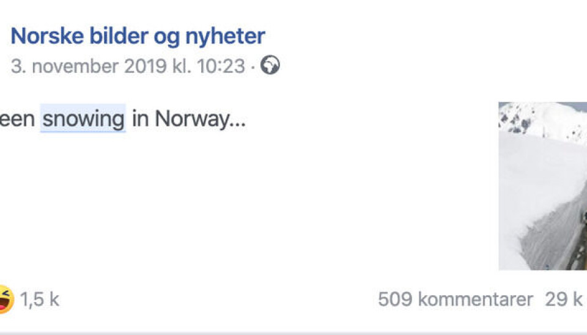Image resolution: width=587 pixels, height=335 pixels.
Task: Click the partial word "een" in post
Action: click(17, 119)
